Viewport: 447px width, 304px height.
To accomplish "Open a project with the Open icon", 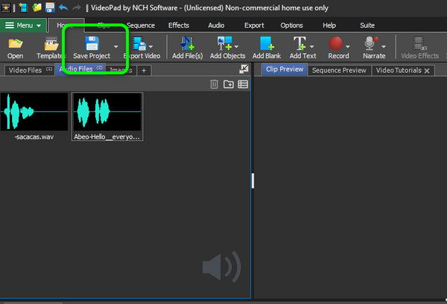I will pyautogui.click(x=15, y=48).
